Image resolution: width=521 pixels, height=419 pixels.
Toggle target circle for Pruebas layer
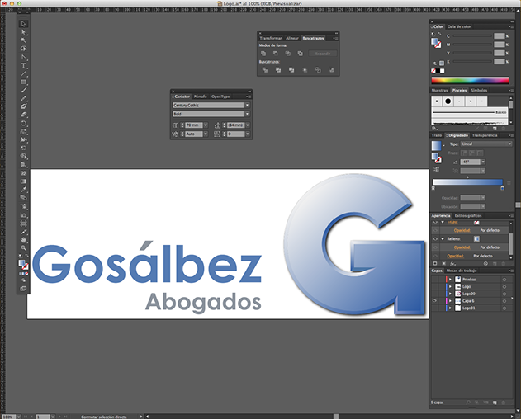tap(504, 280)
